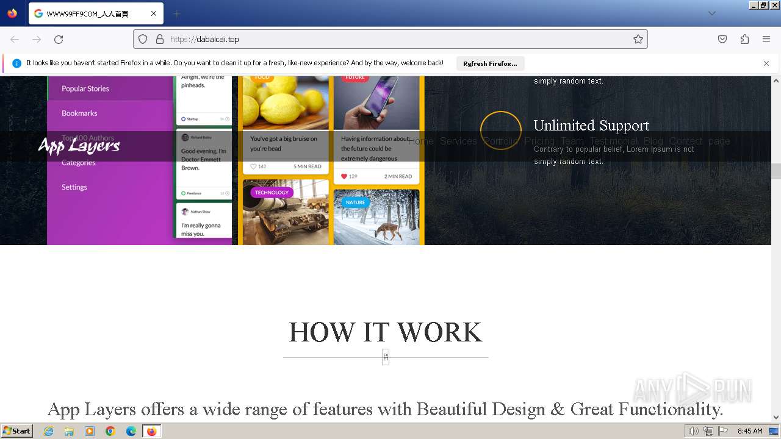Click the lemons photo in app mockup

tap(286, 102)
